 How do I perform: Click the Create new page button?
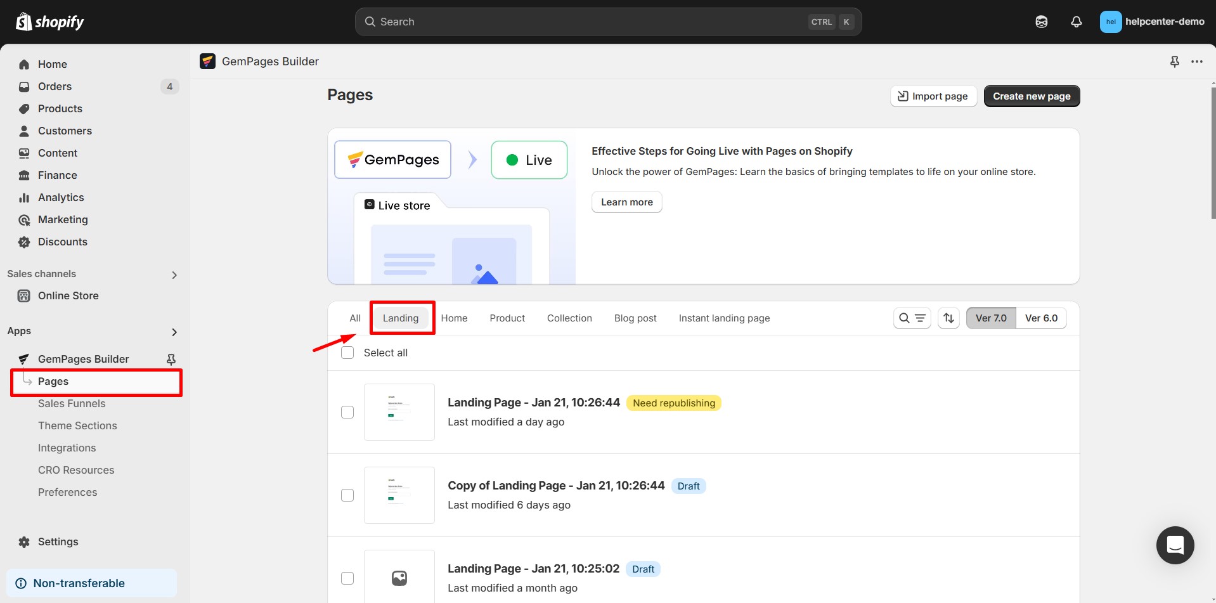pyautogui.click(x=1031, y=96)
